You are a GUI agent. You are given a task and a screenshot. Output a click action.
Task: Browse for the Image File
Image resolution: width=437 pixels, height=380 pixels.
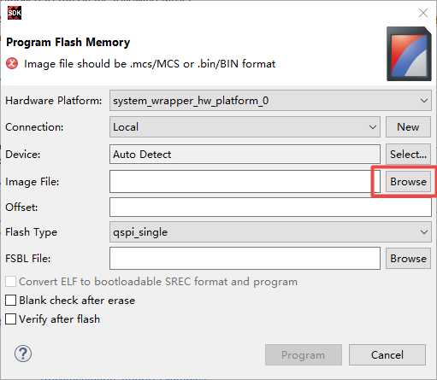click(x=408, y=182)
